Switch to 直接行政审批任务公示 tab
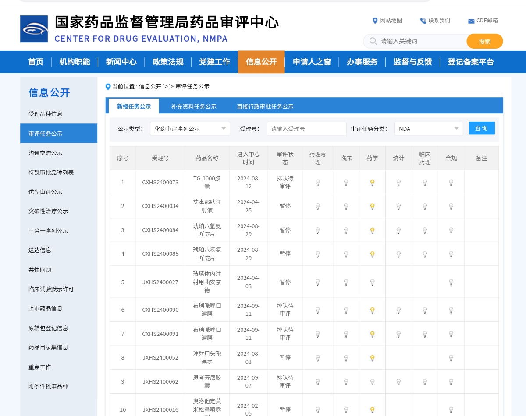 tap(265, 106)
